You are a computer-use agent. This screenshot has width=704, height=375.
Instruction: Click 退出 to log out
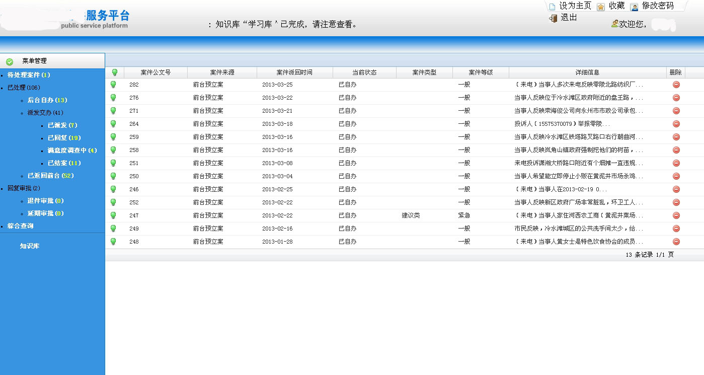[x=569, y=18]
